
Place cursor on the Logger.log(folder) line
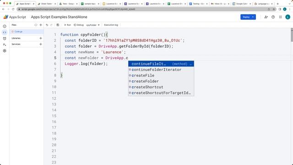pos(86,64)
